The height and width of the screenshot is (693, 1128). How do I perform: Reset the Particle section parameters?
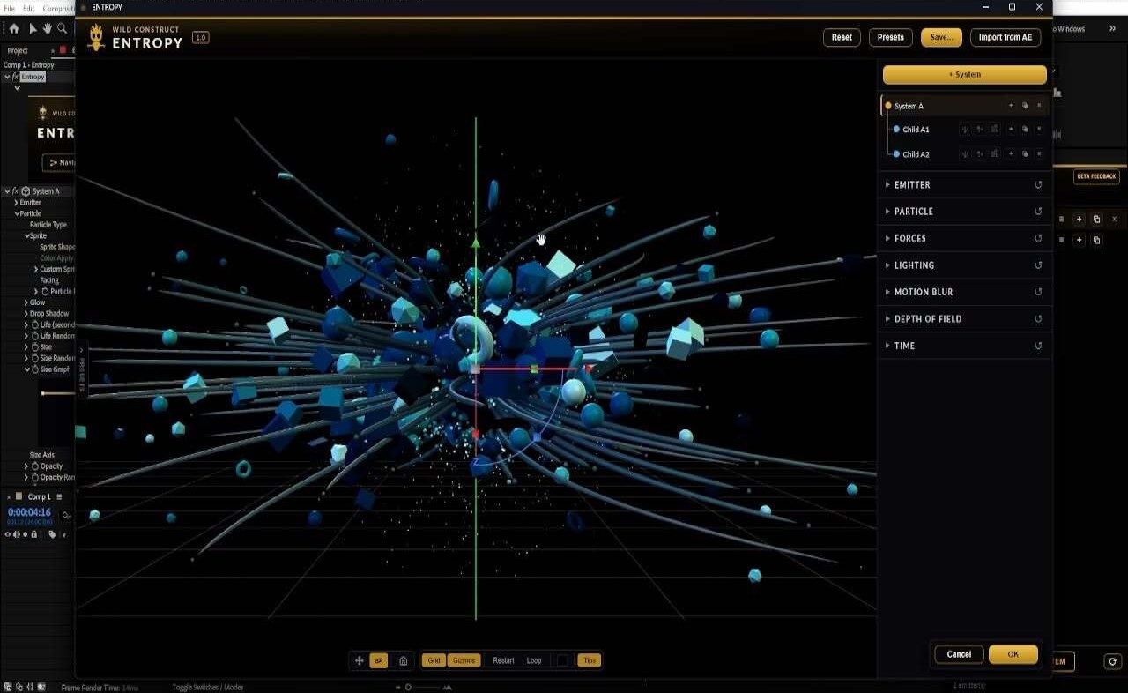[x=1038, y=212]
